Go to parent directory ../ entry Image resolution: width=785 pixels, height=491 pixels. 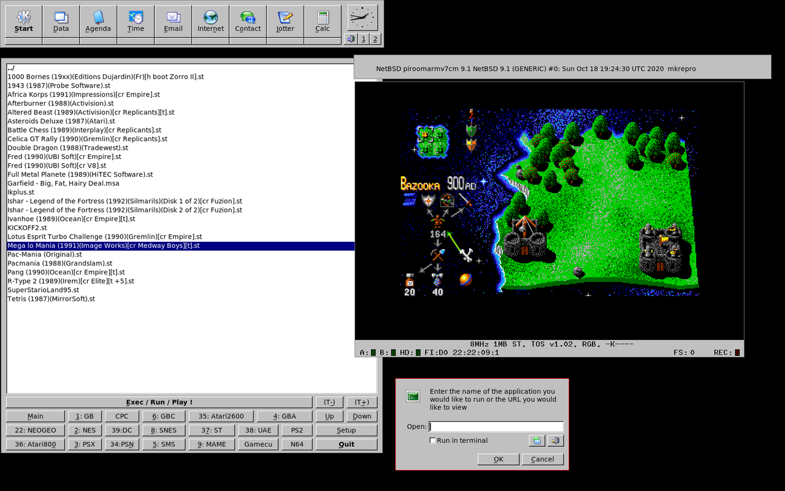[11, 68]
